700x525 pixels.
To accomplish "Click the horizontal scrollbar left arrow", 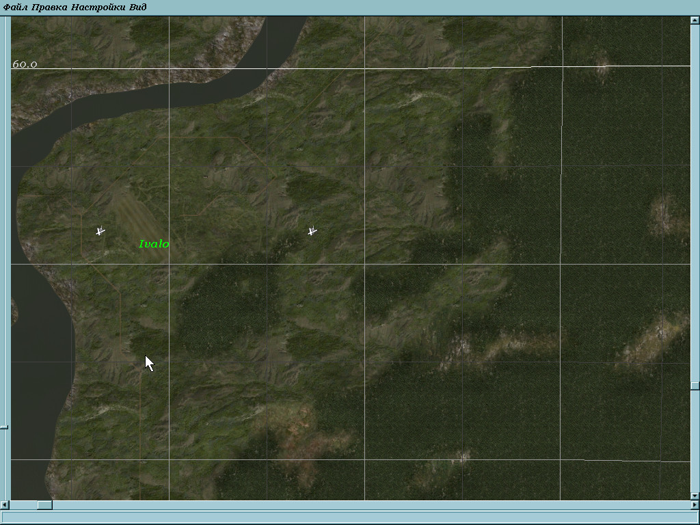I will click(x=4, y=505).
